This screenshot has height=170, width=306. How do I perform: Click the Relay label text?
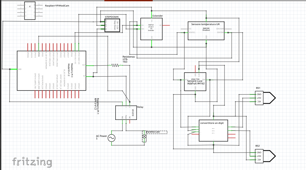140,107
